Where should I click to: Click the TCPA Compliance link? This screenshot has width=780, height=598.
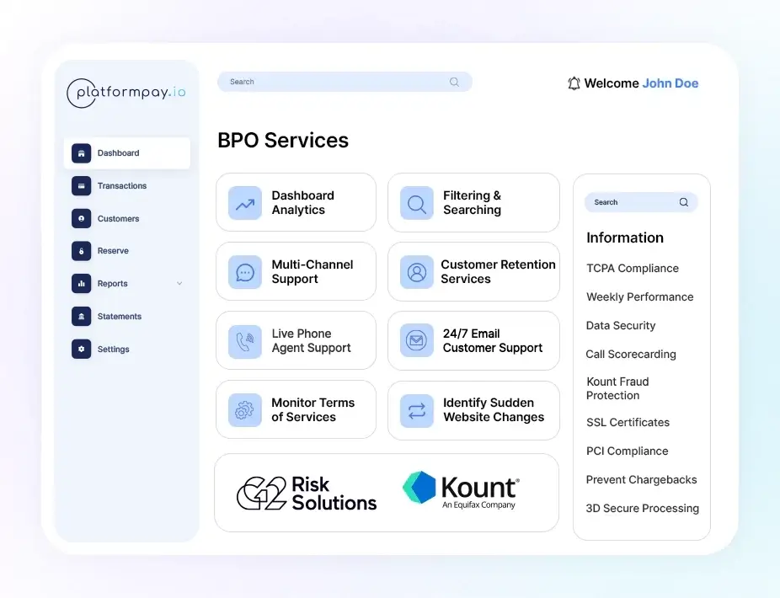coord(633,269)
